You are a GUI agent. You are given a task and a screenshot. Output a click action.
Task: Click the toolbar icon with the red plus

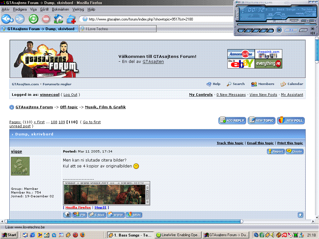(71, 19)
